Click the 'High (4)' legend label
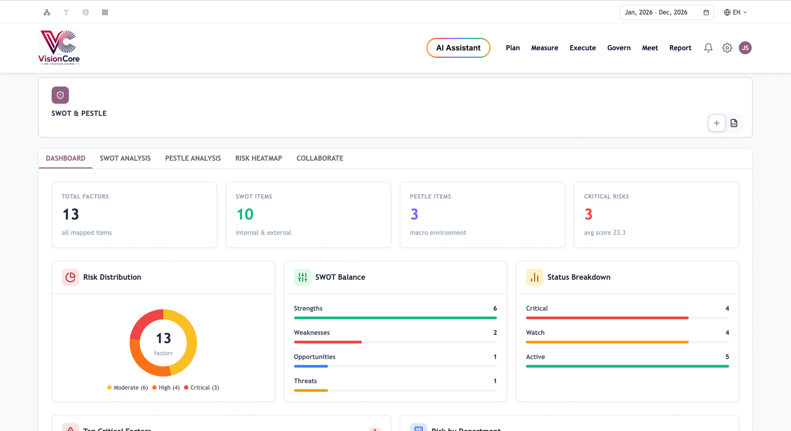The height and width of the screenshot is (431, 791). tap(169, 388)
